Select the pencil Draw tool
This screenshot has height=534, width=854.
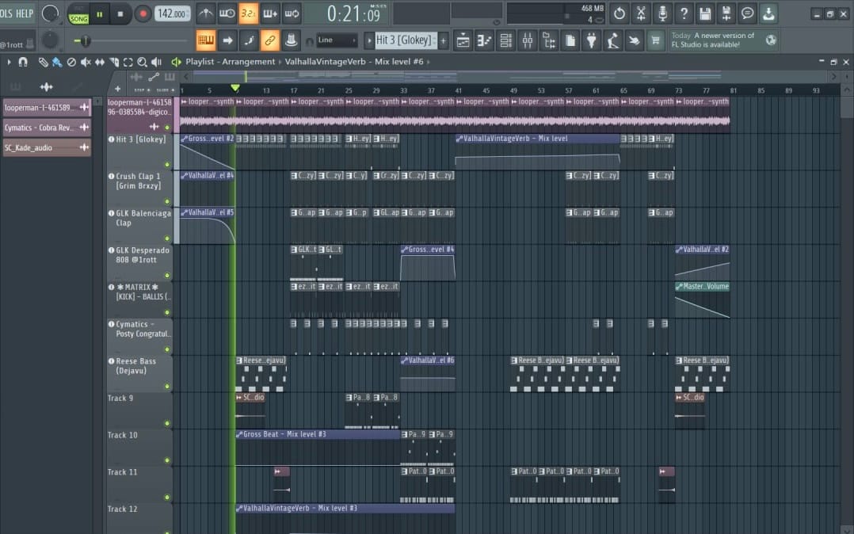coord(43,62)
